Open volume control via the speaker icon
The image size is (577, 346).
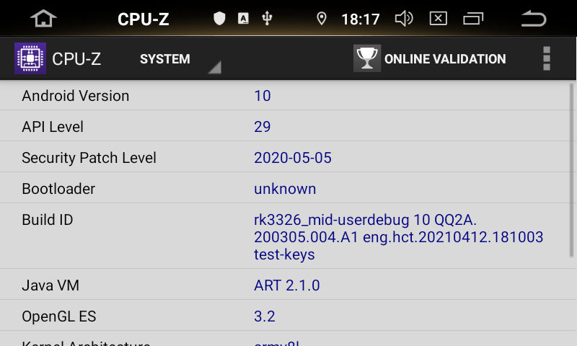[404, 19]
